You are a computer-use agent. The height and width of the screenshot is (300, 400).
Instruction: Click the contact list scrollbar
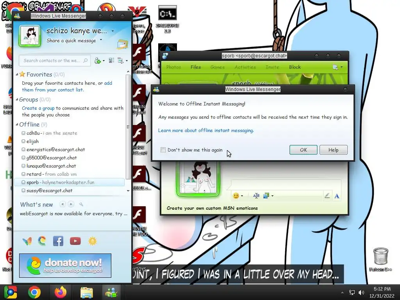(x=128, y=127)
